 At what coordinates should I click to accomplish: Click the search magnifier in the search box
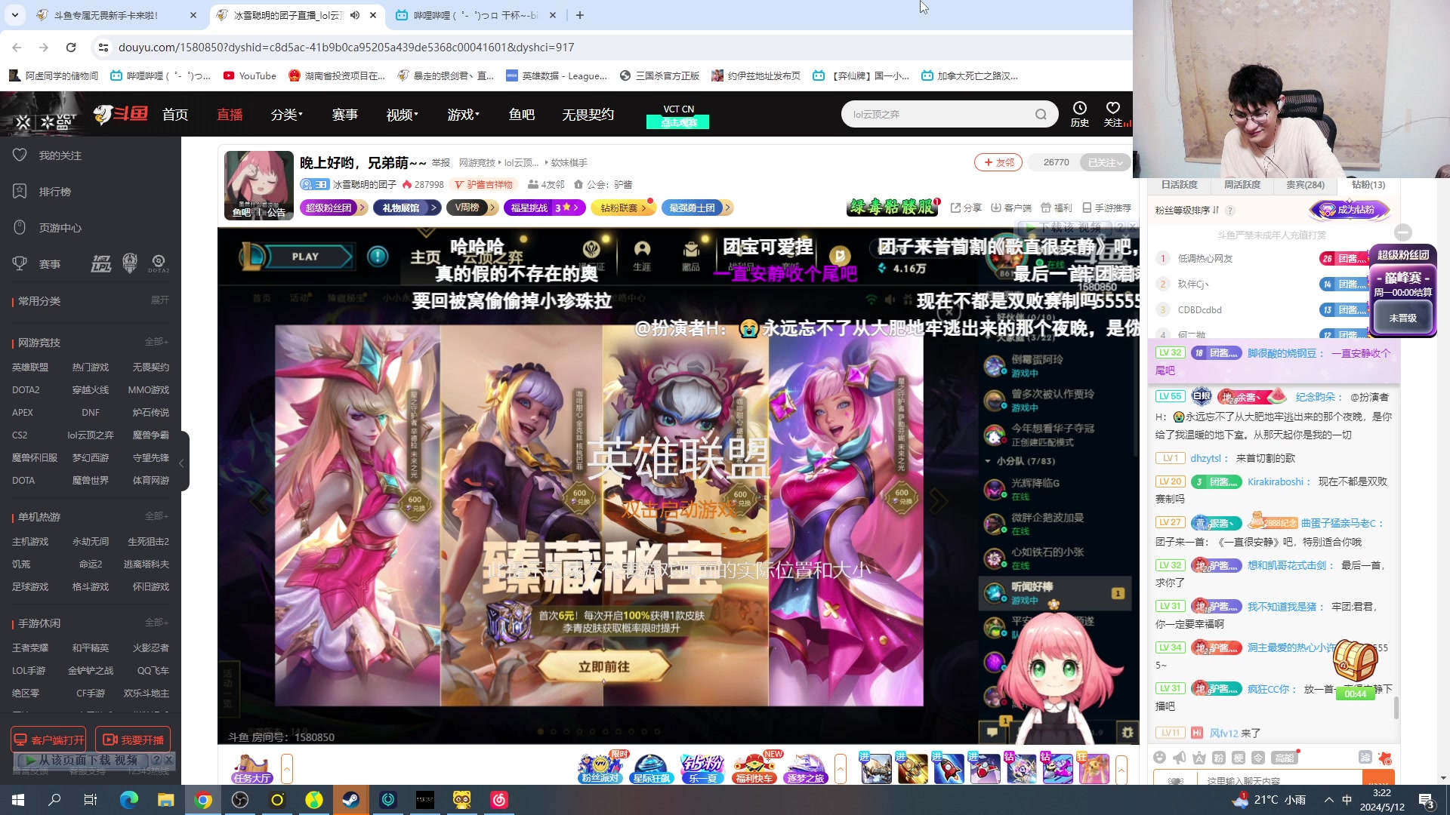[1041, 115]
